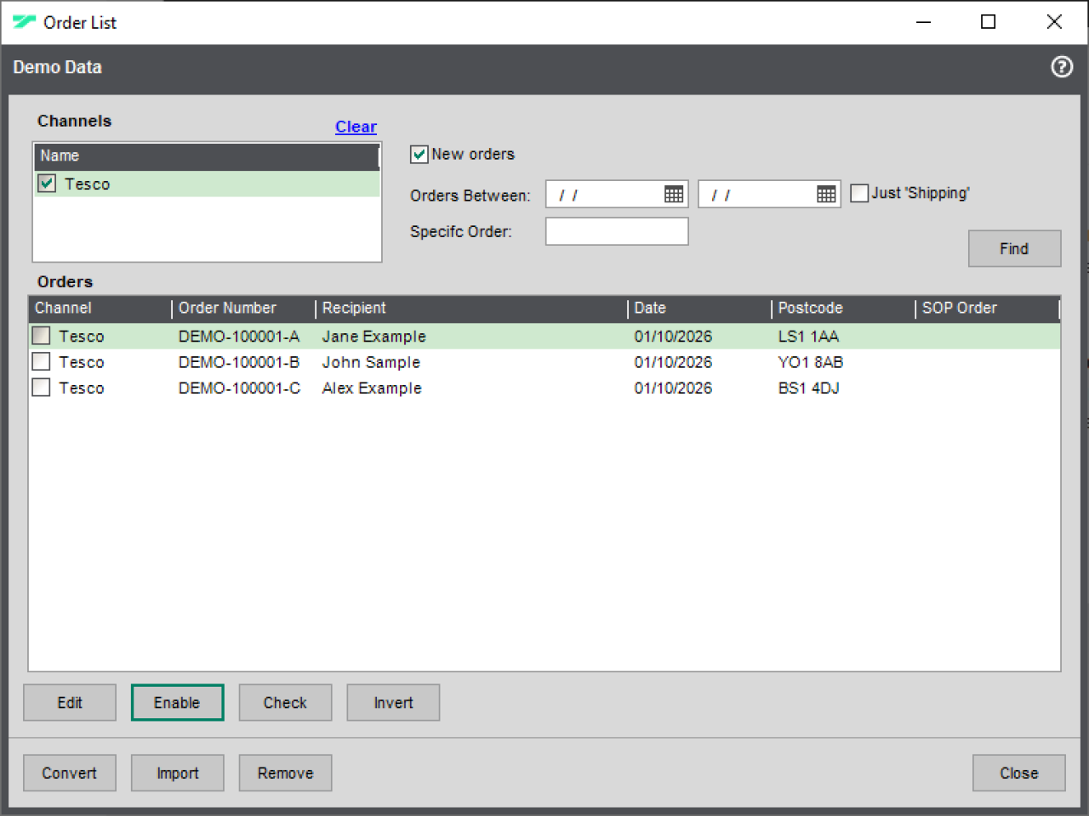1089x816 pixels.
Task: Click the Clear channels link
Action: [x=356, y=127]
